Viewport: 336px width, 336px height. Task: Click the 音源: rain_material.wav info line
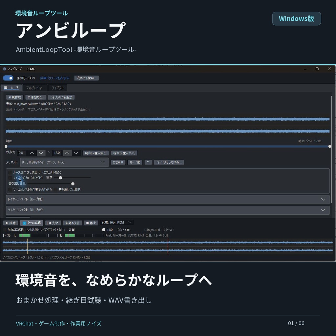(x=38, y=104)
